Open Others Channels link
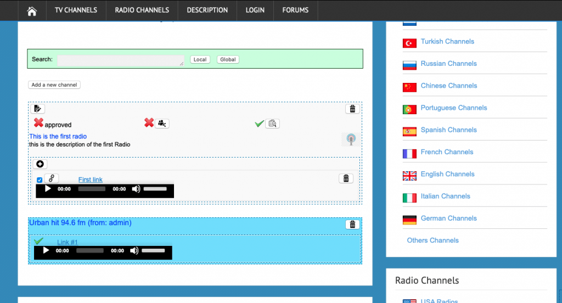The height and width of the screenshot is (303, 562). click(432, 240)
